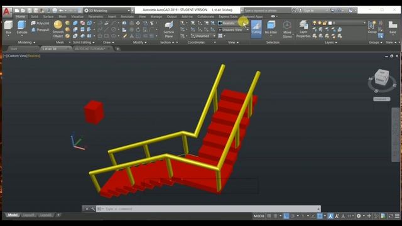Image resolution: width=402 pixels, height=226 pixels.
Task: Expand the Layers panel
Action: 331,42
